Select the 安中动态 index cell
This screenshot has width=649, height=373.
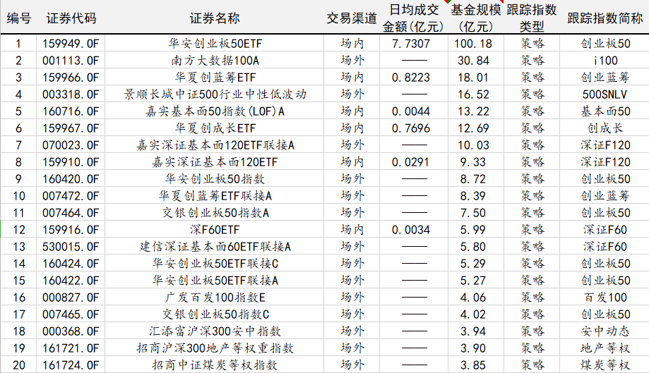[605, 331]
